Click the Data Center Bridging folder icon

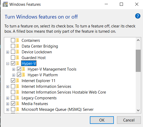[x=17, y=46]
